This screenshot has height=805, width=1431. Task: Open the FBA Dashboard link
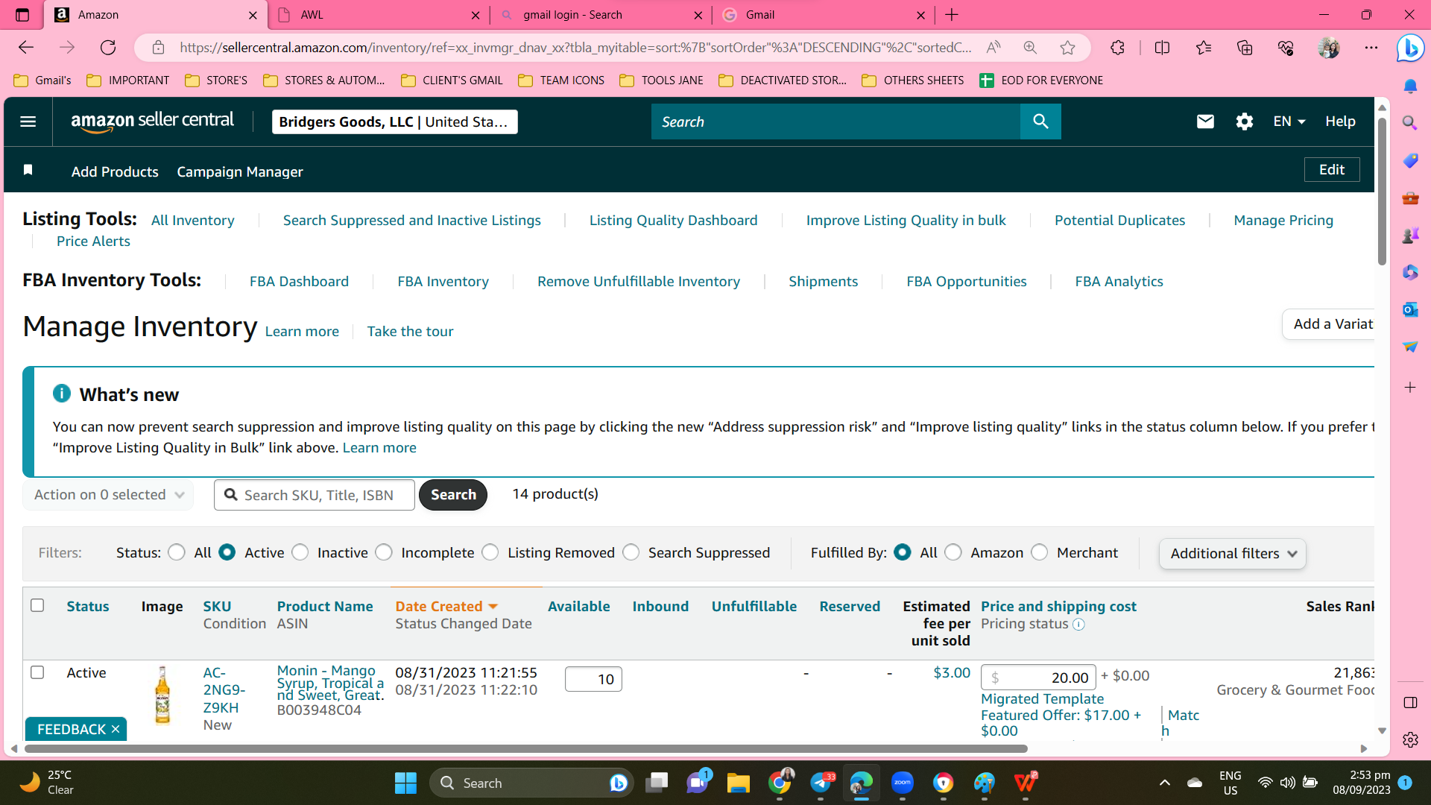coord(299,282)
